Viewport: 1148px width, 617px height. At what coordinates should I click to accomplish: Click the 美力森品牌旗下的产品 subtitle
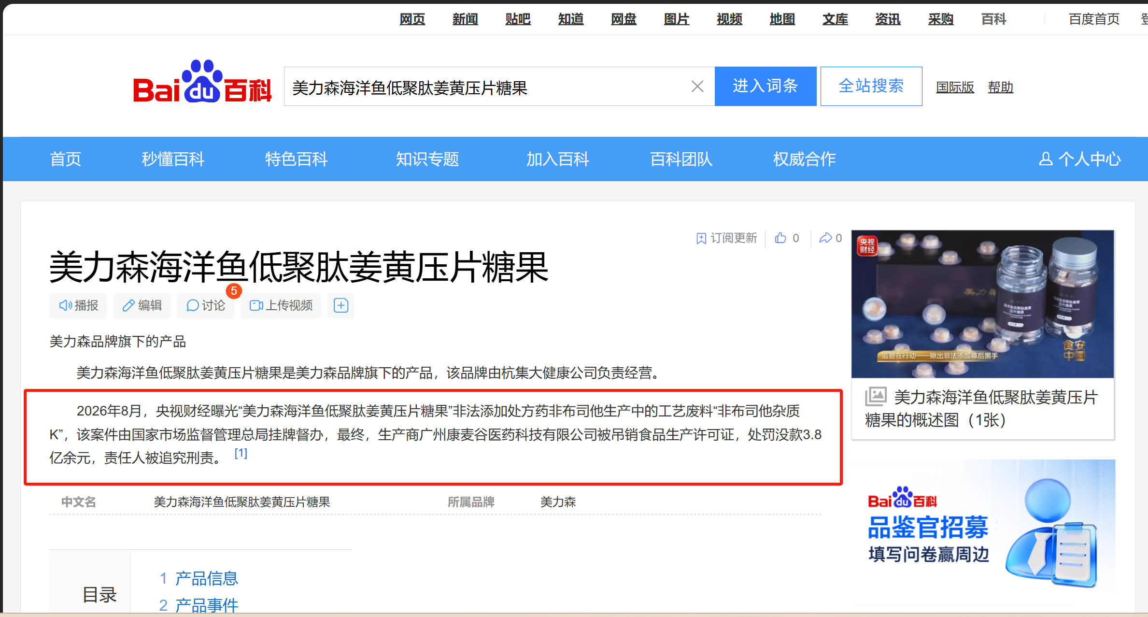click(118, 342)
